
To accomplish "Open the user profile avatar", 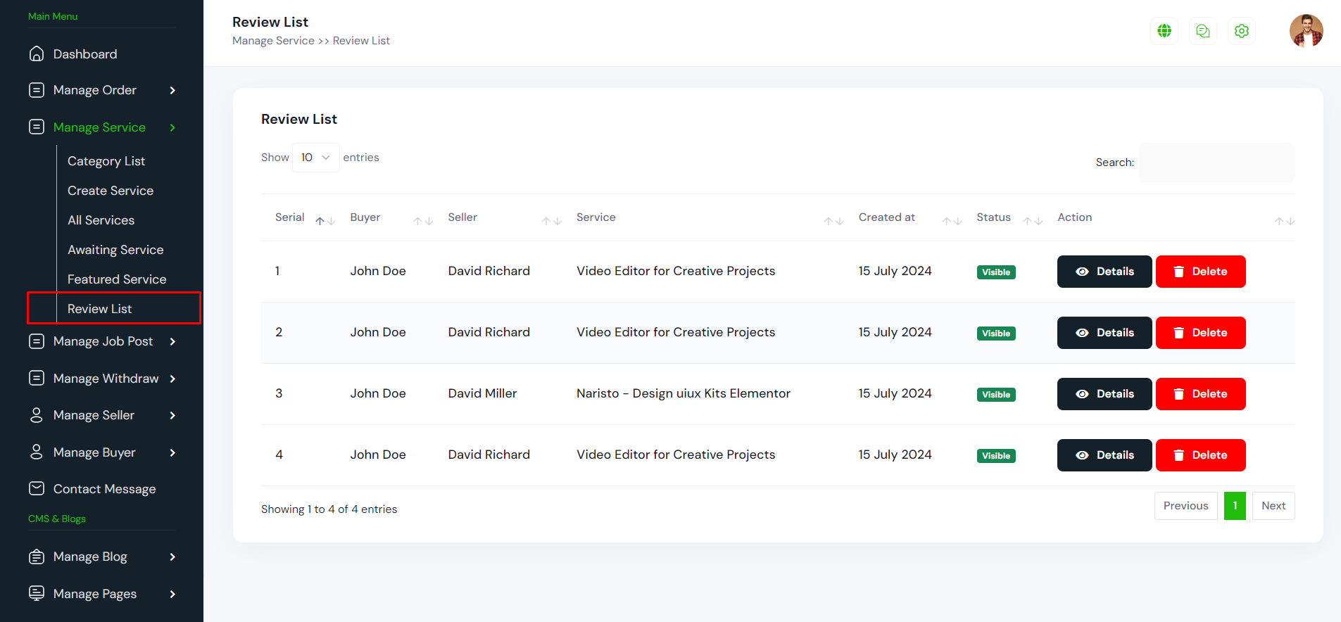I will (1306, 31).
